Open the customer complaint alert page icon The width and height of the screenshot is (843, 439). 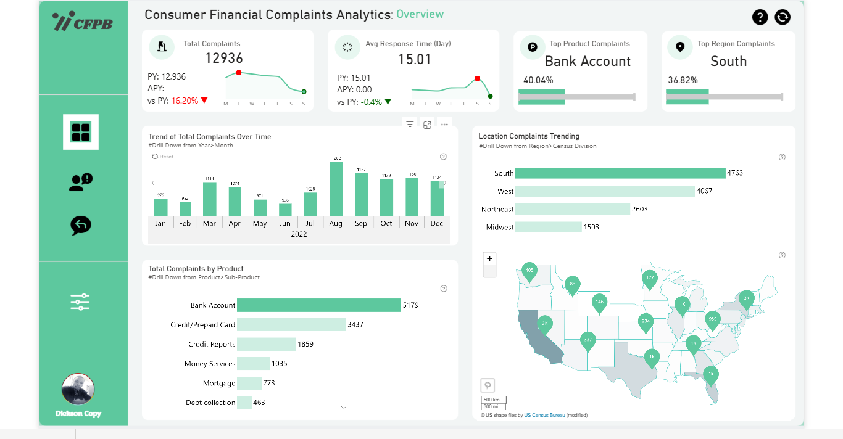81,182
